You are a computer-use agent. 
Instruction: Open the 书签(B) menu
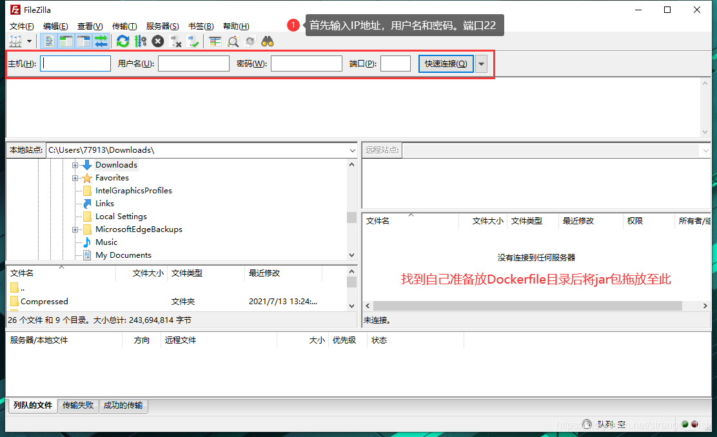click(201, 26)
